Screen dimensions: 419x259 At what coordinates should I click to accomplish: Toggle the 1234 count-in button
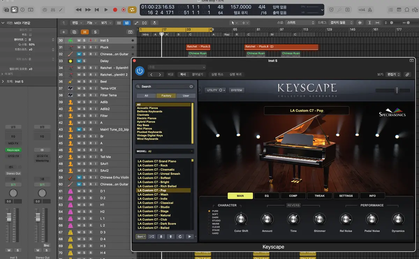(362, 10)
